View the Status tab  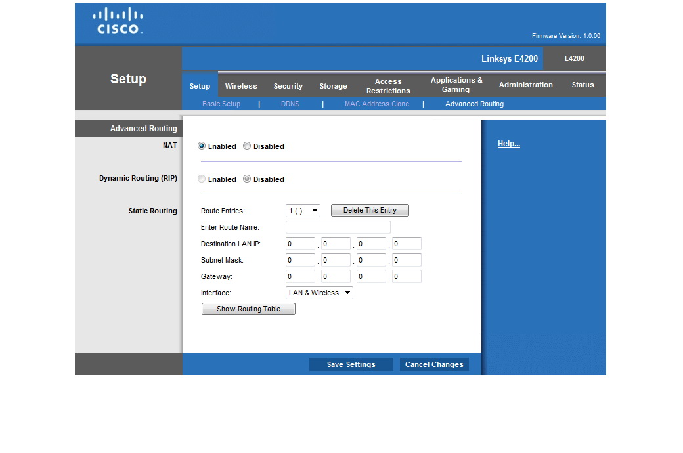pos(583,85)
